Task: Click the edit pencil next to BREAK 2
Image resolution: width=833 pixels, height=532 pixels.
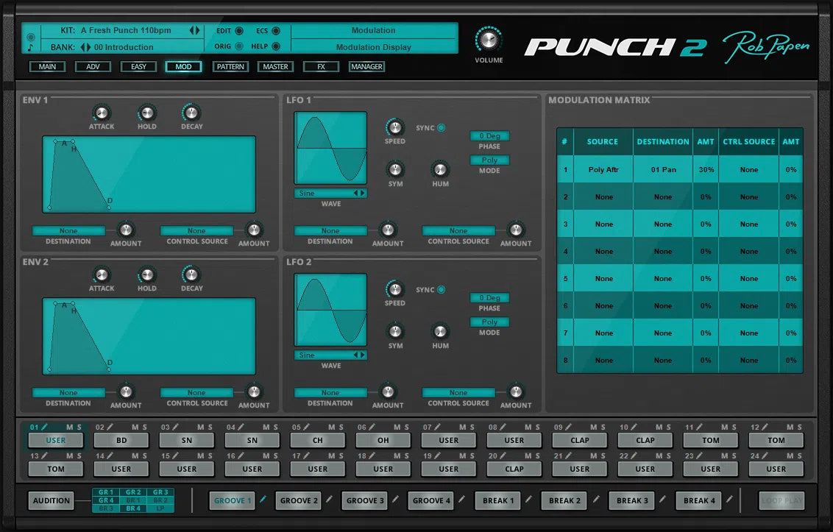Action: pyautogui.click(x=595, y=500)
